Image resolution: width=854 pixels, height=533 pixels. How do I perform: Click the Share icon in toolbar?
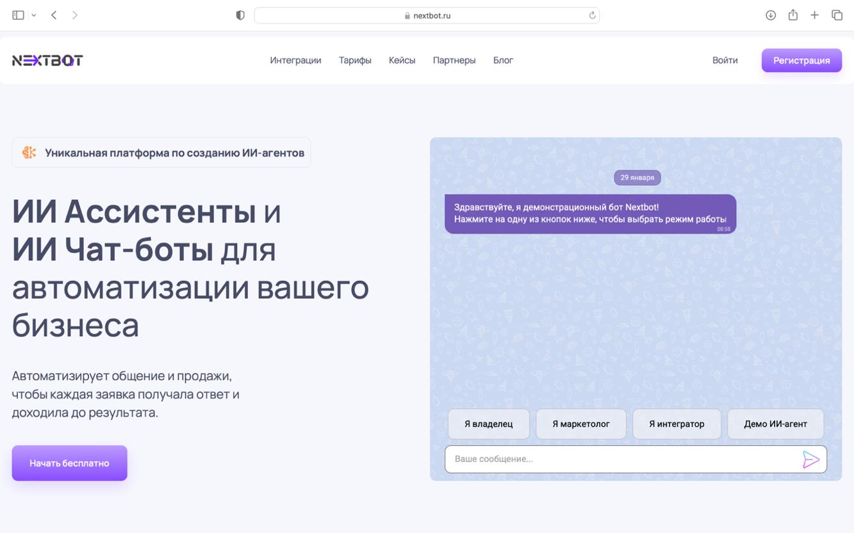[792, 14]
